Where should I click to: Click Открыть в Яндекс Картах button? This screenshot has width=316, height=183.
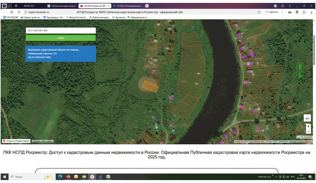(16, 141)
